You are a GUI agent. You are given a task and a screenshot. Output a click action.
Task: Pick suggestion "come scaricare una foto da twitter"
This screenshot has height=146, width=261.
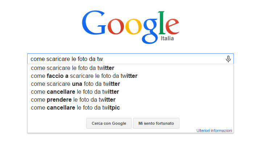point(75,84)
